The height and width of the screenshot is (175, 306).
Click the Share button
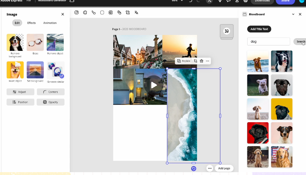(x=285, y=1)
